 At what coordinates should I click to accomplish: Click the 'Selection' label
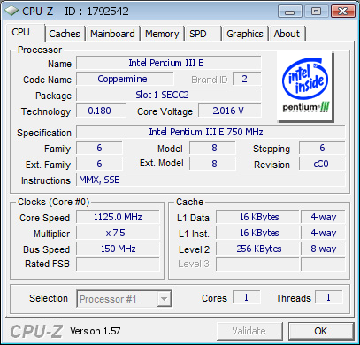pyautogui.click(x=49, y=298)
